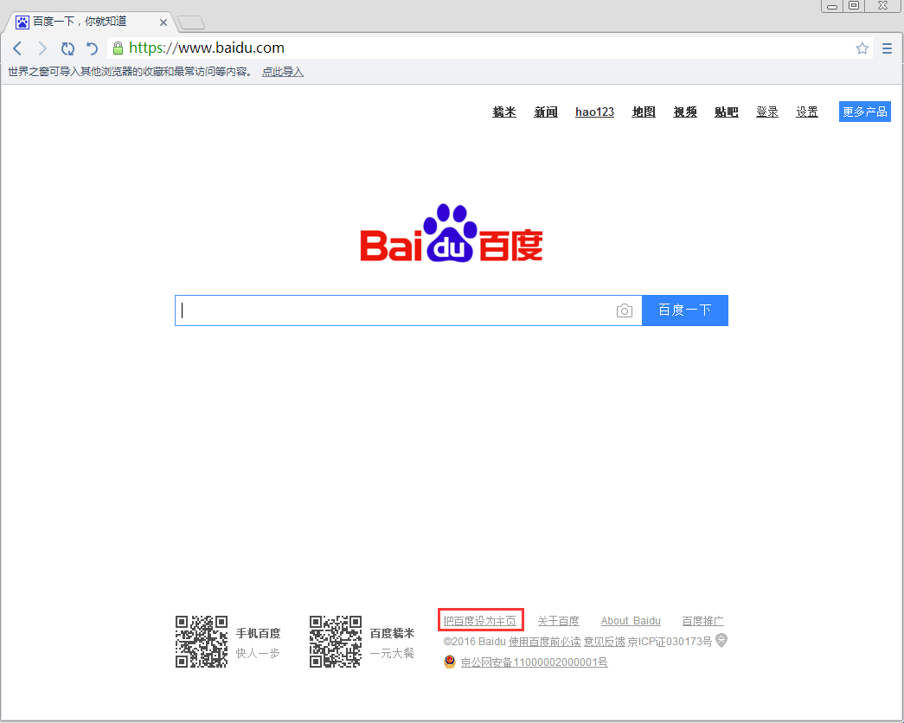Click the back navigation arrow
This screenshot has height=723, width=904.
pyautogui.click(x=17, y=48)
